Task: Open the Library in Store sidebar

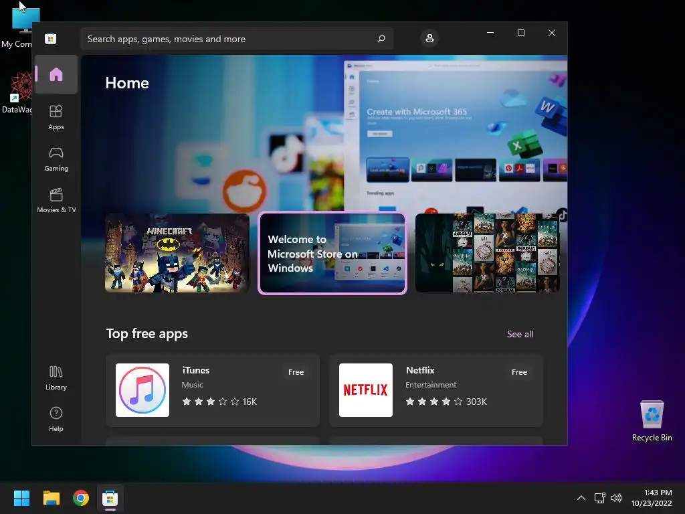Action: (56, 378)
